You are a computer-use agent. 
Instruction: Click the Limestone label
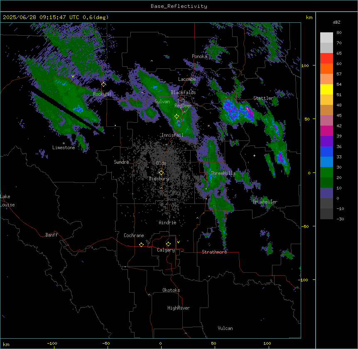coord(64,148)
